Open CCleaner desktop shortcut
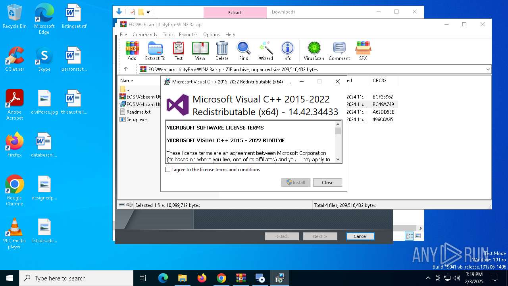Image resolution: width=508 pixels, height=286 pixels. pyautogui.click(x=15, y=59)
